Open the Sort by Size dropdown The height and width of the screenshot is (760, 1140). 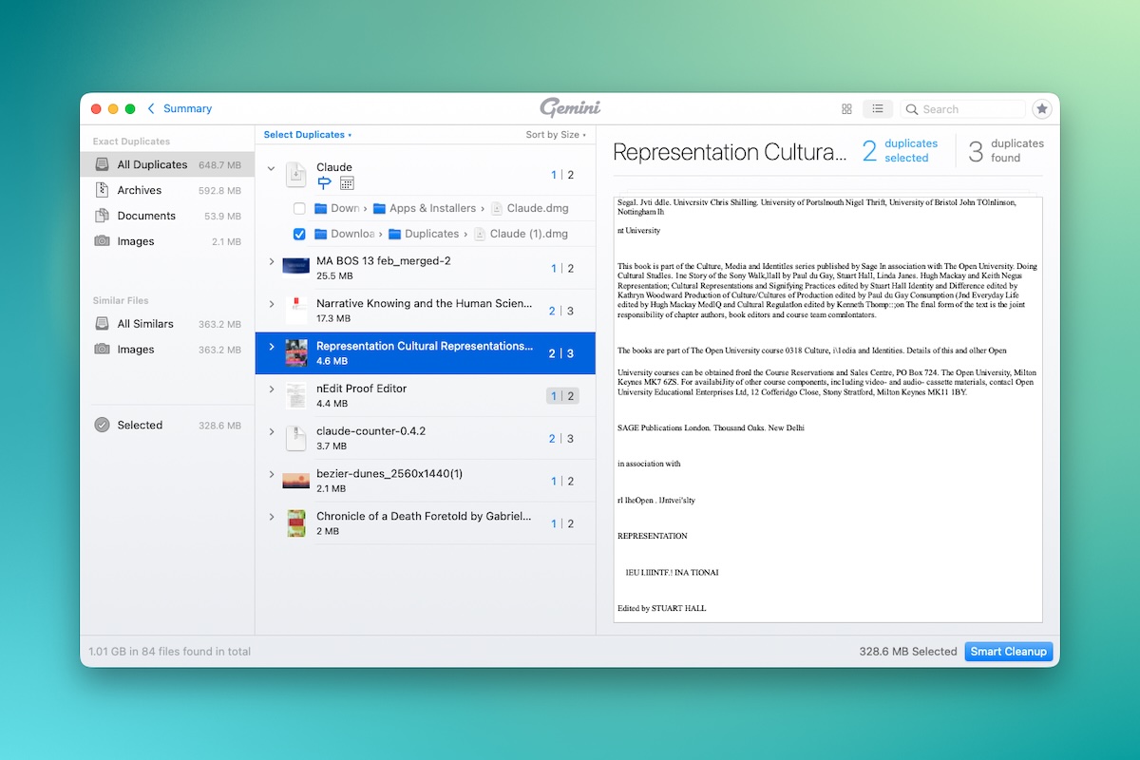pos(556,135)
